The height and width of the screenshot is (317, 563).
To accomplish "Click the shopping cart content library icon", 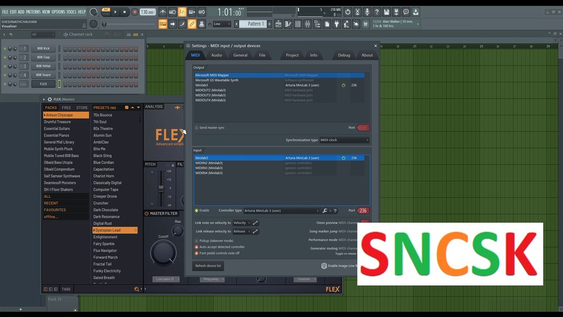I will [365, 24].
